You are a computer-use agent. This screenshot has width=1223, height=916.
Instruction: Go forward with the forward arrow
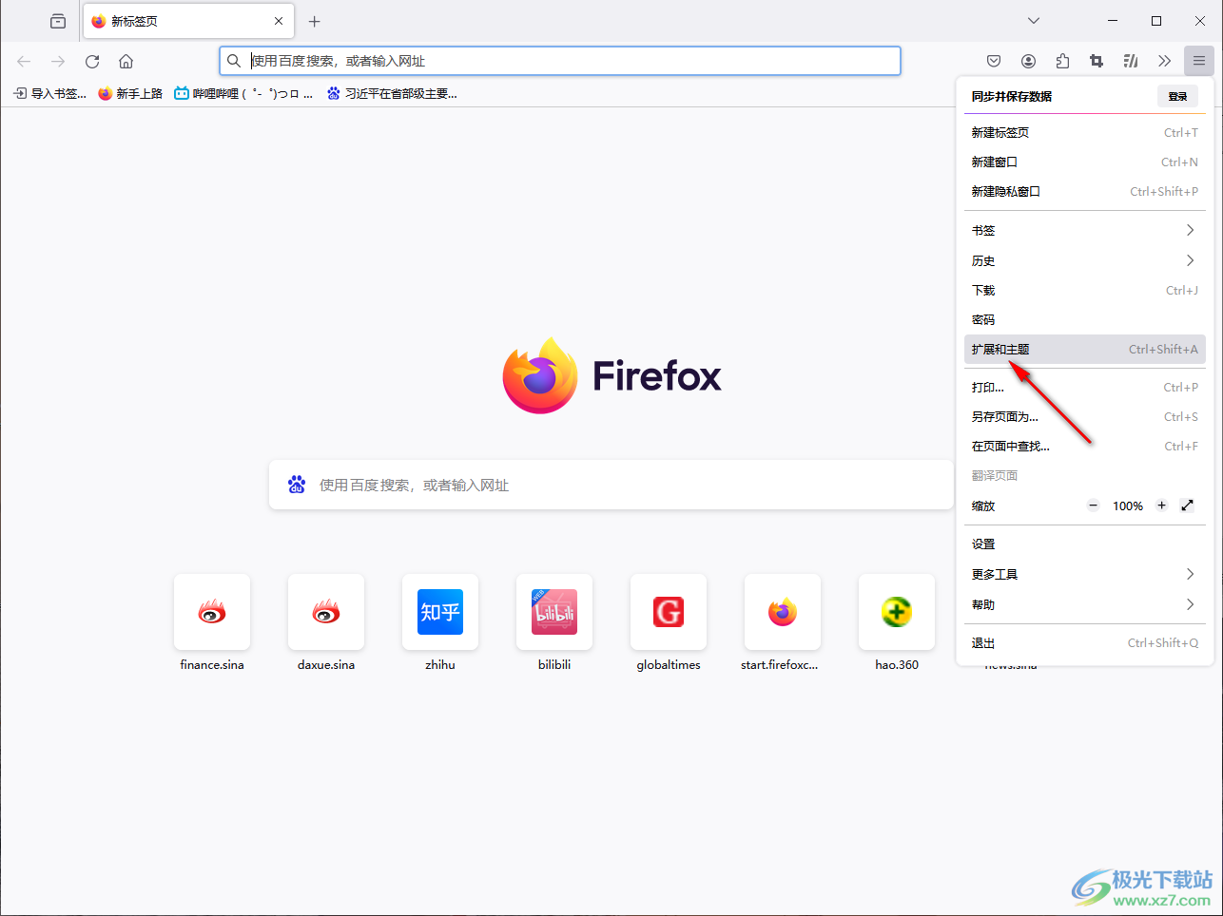tap(58, 61)
